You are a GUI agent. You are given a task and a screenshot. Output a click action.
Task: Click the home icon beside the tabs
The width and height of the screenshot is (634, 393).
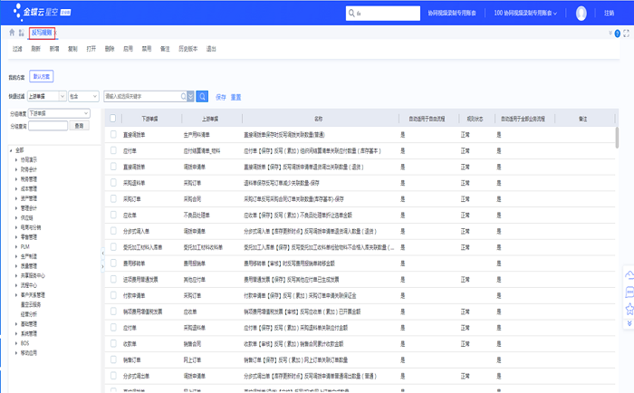point(11,33)
